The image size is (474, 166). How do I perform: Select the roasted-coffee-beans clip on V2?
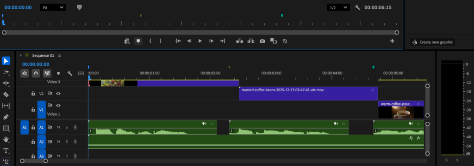[x=308, y=94]
